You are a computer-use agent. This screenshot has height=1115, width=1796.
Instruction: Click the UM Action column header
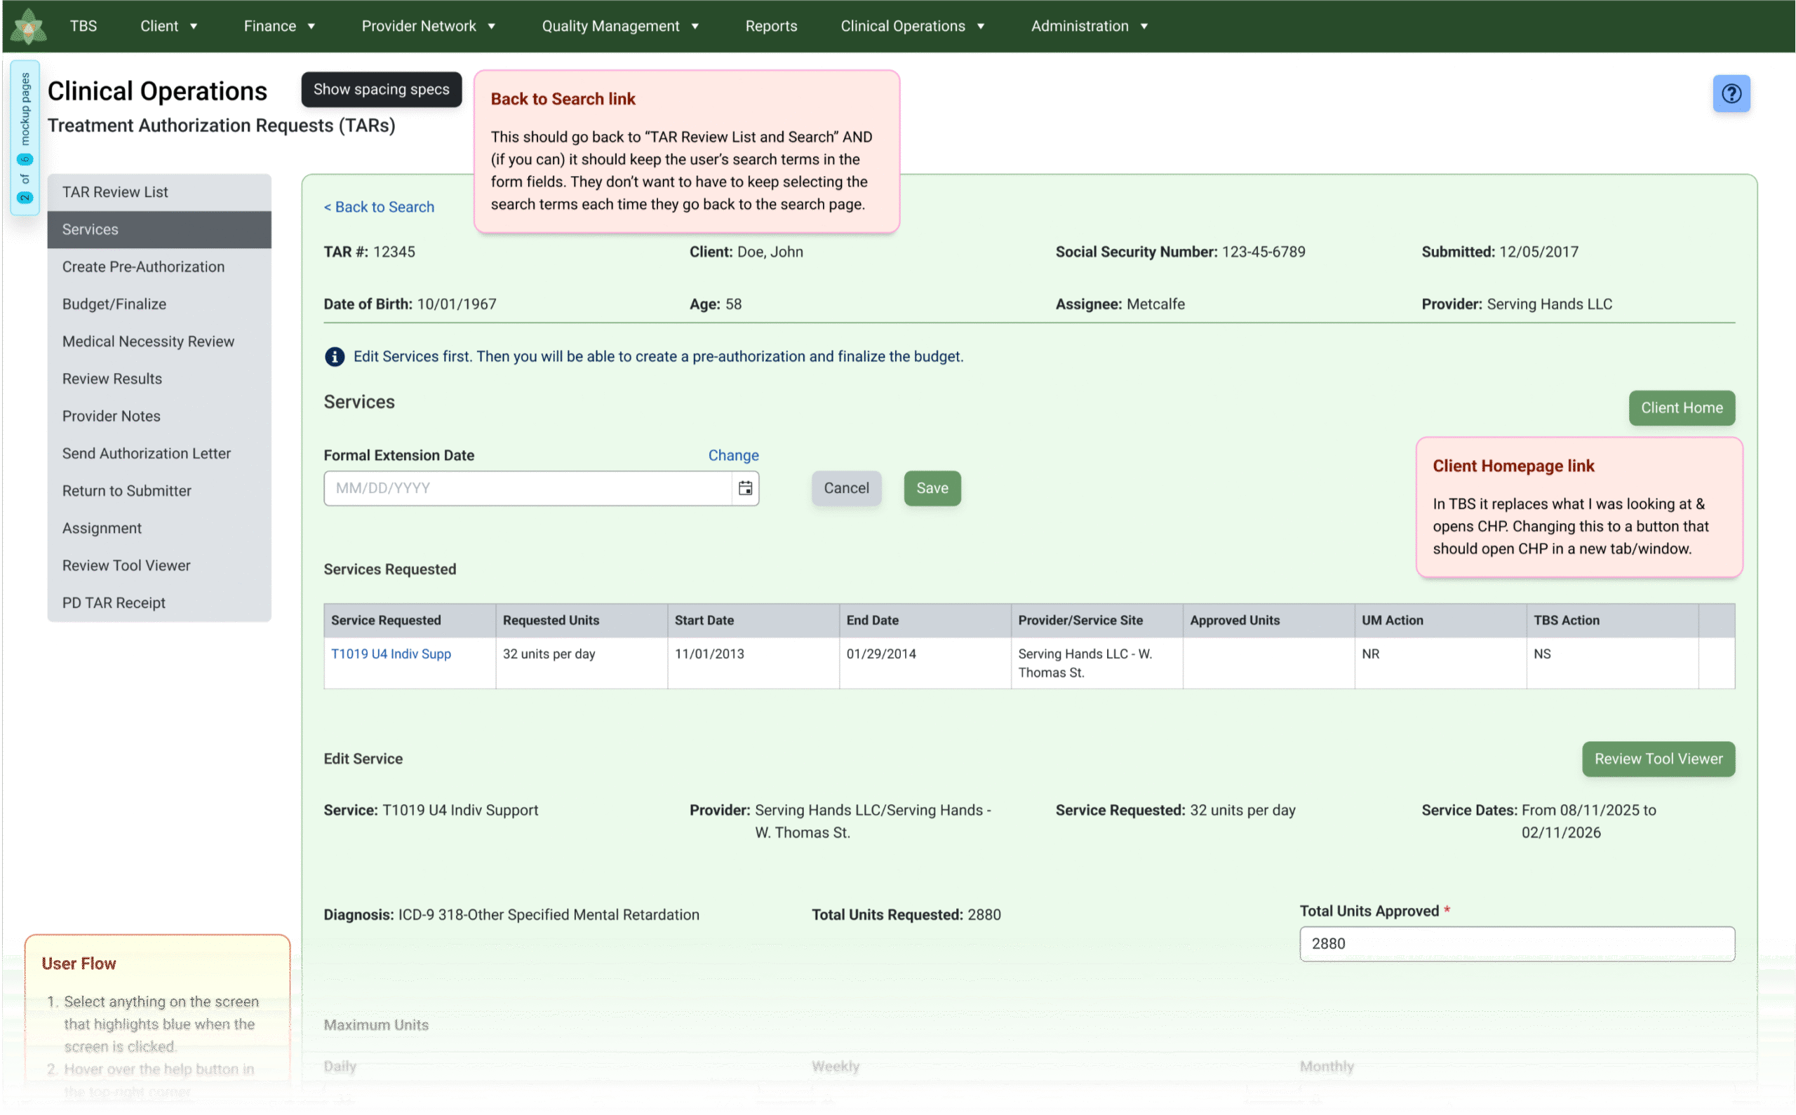[1440, 621]
